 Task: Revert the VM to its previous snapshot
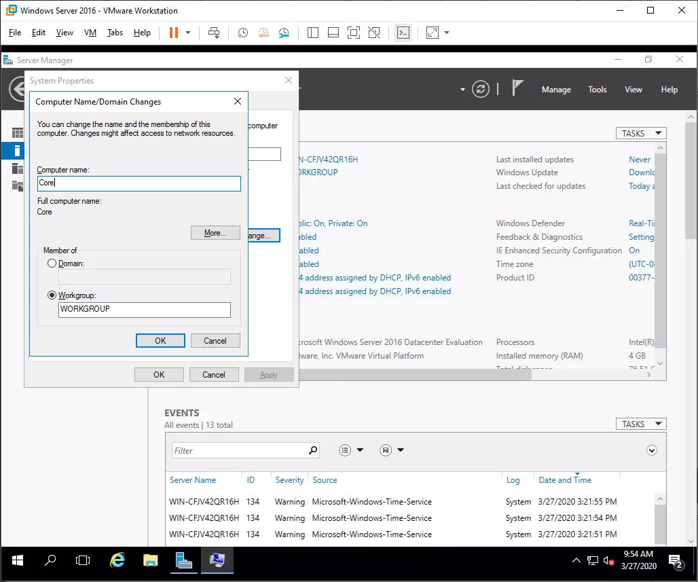(x=263, y=33)
